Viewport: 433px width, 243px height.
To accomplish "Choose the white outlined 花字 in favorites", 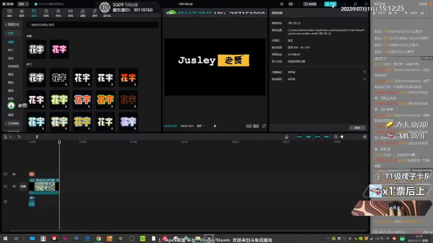I will pyautogui.click(x=36, y=49).
